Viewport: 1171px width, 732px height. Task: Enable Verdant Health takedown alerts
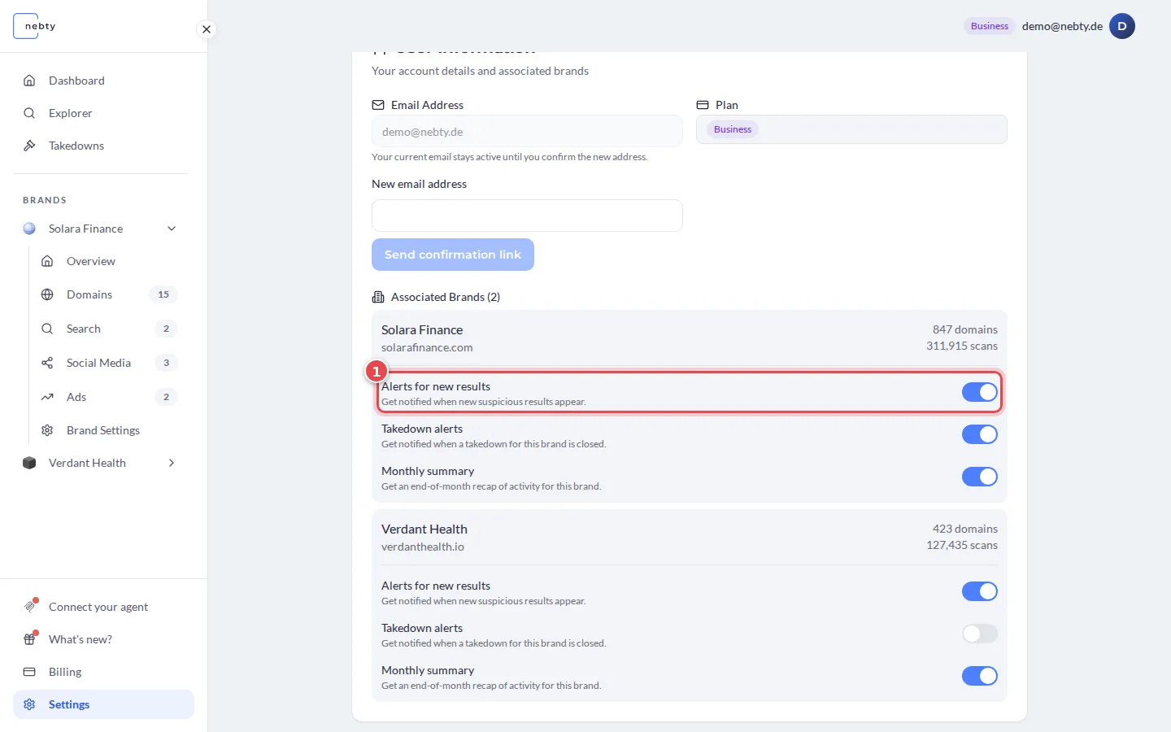(x=980, y=634)
